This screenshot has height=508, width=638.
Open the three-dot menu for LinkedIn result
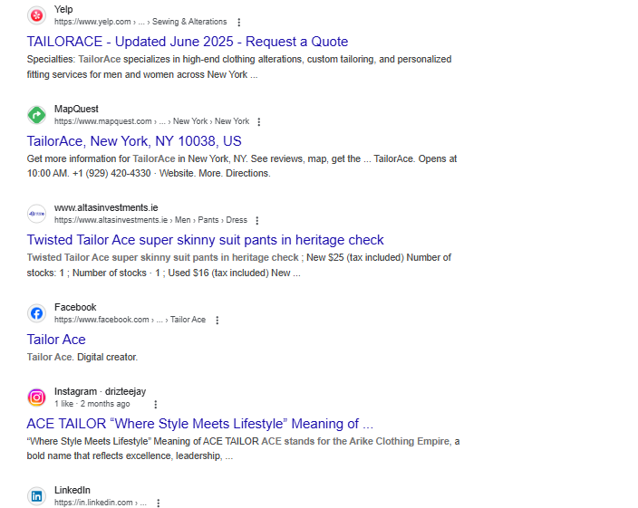pos(159,503)
